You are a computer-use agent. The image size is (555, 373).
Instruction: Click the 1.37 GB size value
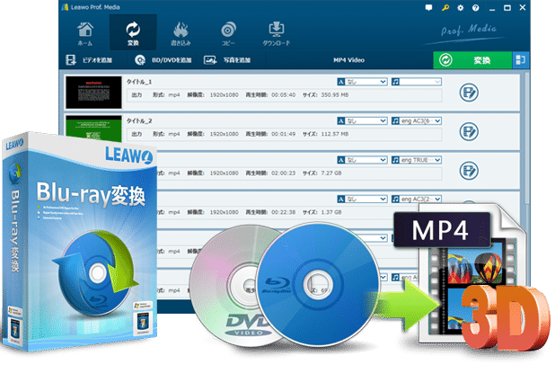pos(331,212)
